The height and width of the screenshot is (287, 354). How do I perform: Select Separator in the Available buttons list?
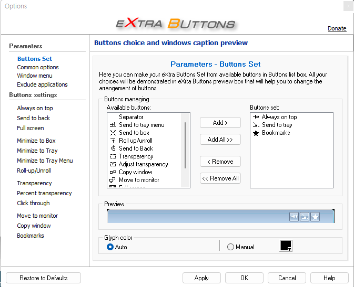[131, 117]
